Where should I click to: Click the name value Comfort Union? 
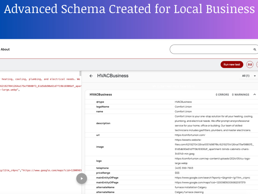coord(183,111)
